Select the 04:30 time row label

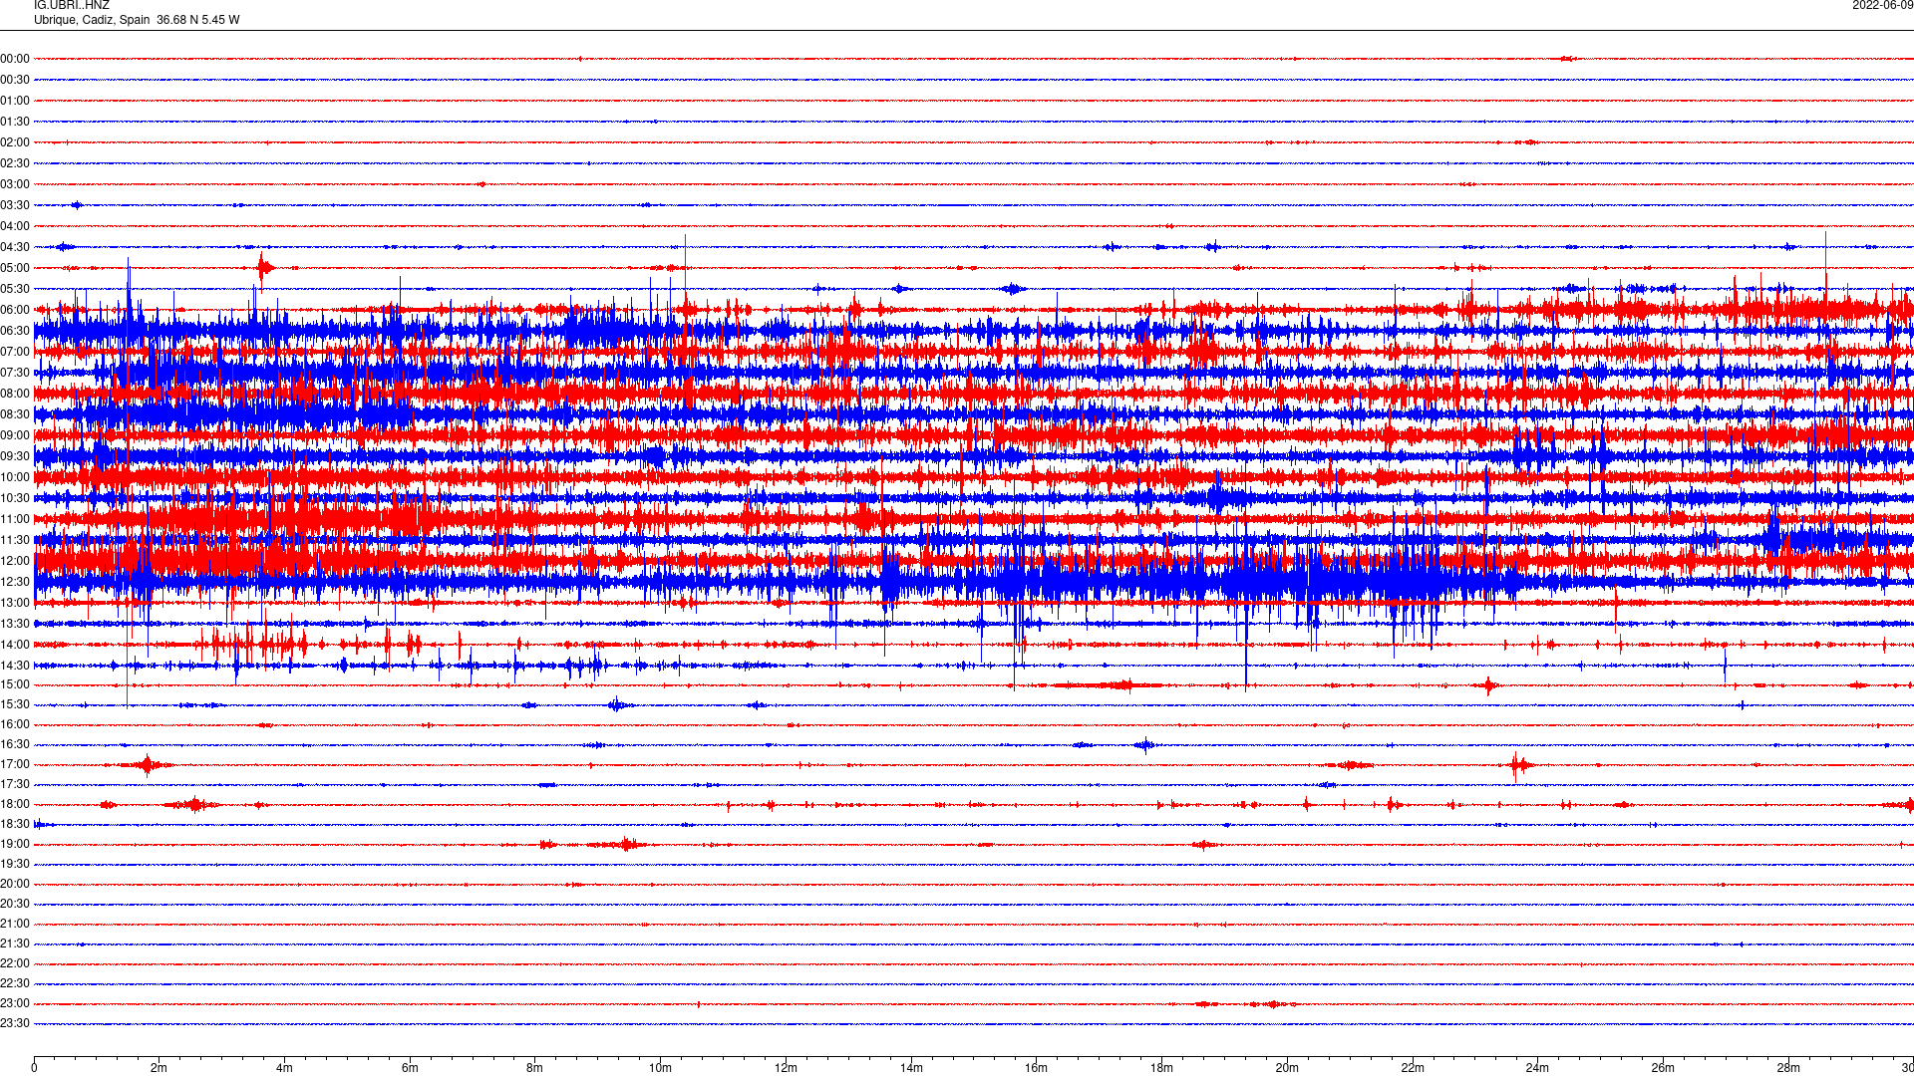tap(15, 247)
